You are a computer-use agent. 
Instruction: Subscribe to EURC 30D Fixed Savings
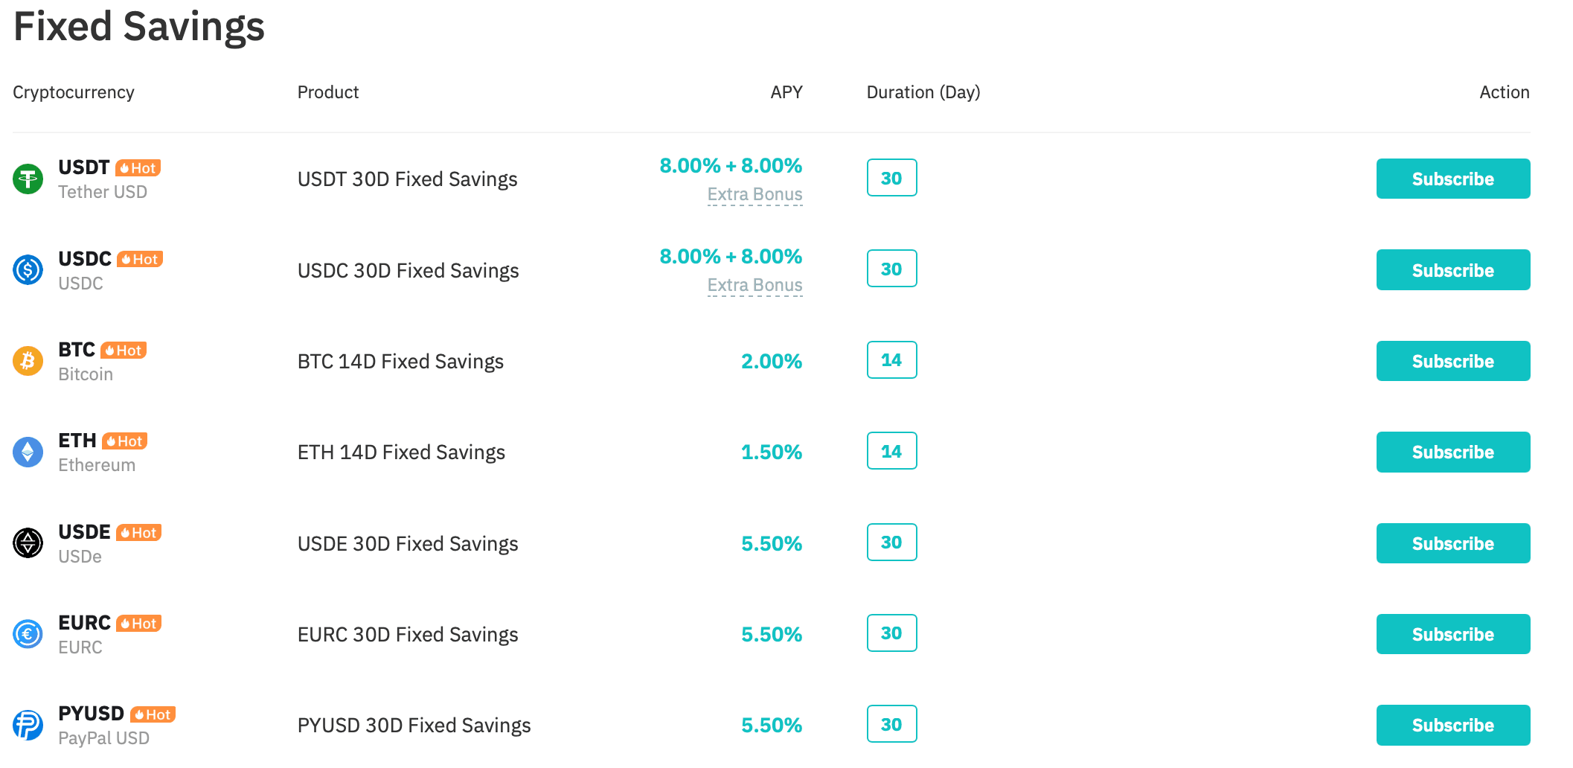pos(1452,634)
